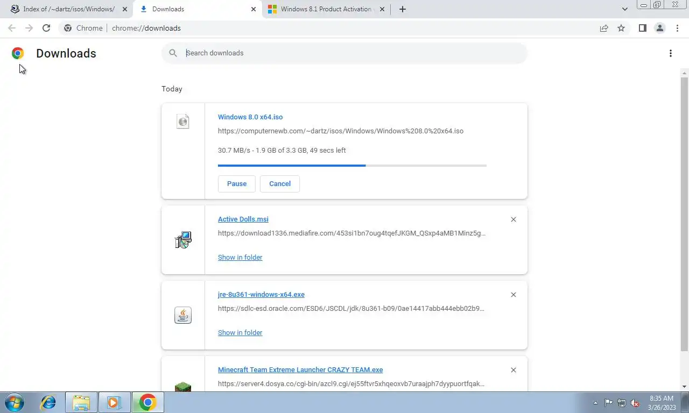Bookmark this page with the star icon
The width and height of the screenshot is (689, 413).
tap(621, 28)
